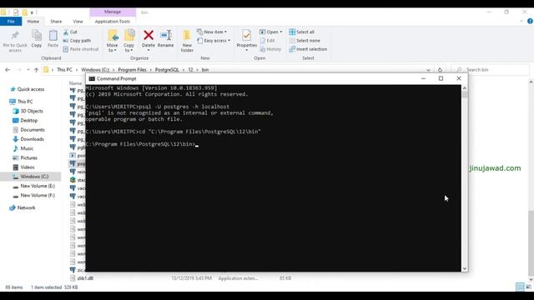Switch to details view layout icon

pyautogui.click(x=520, y=287)
